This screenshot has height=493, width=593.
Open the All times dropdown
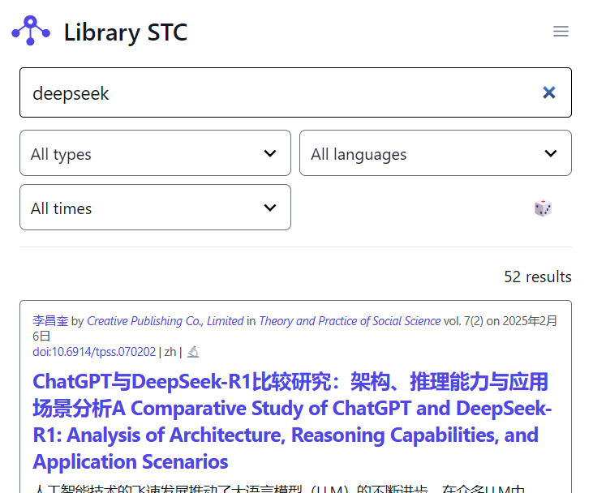(x=155, y=208)
